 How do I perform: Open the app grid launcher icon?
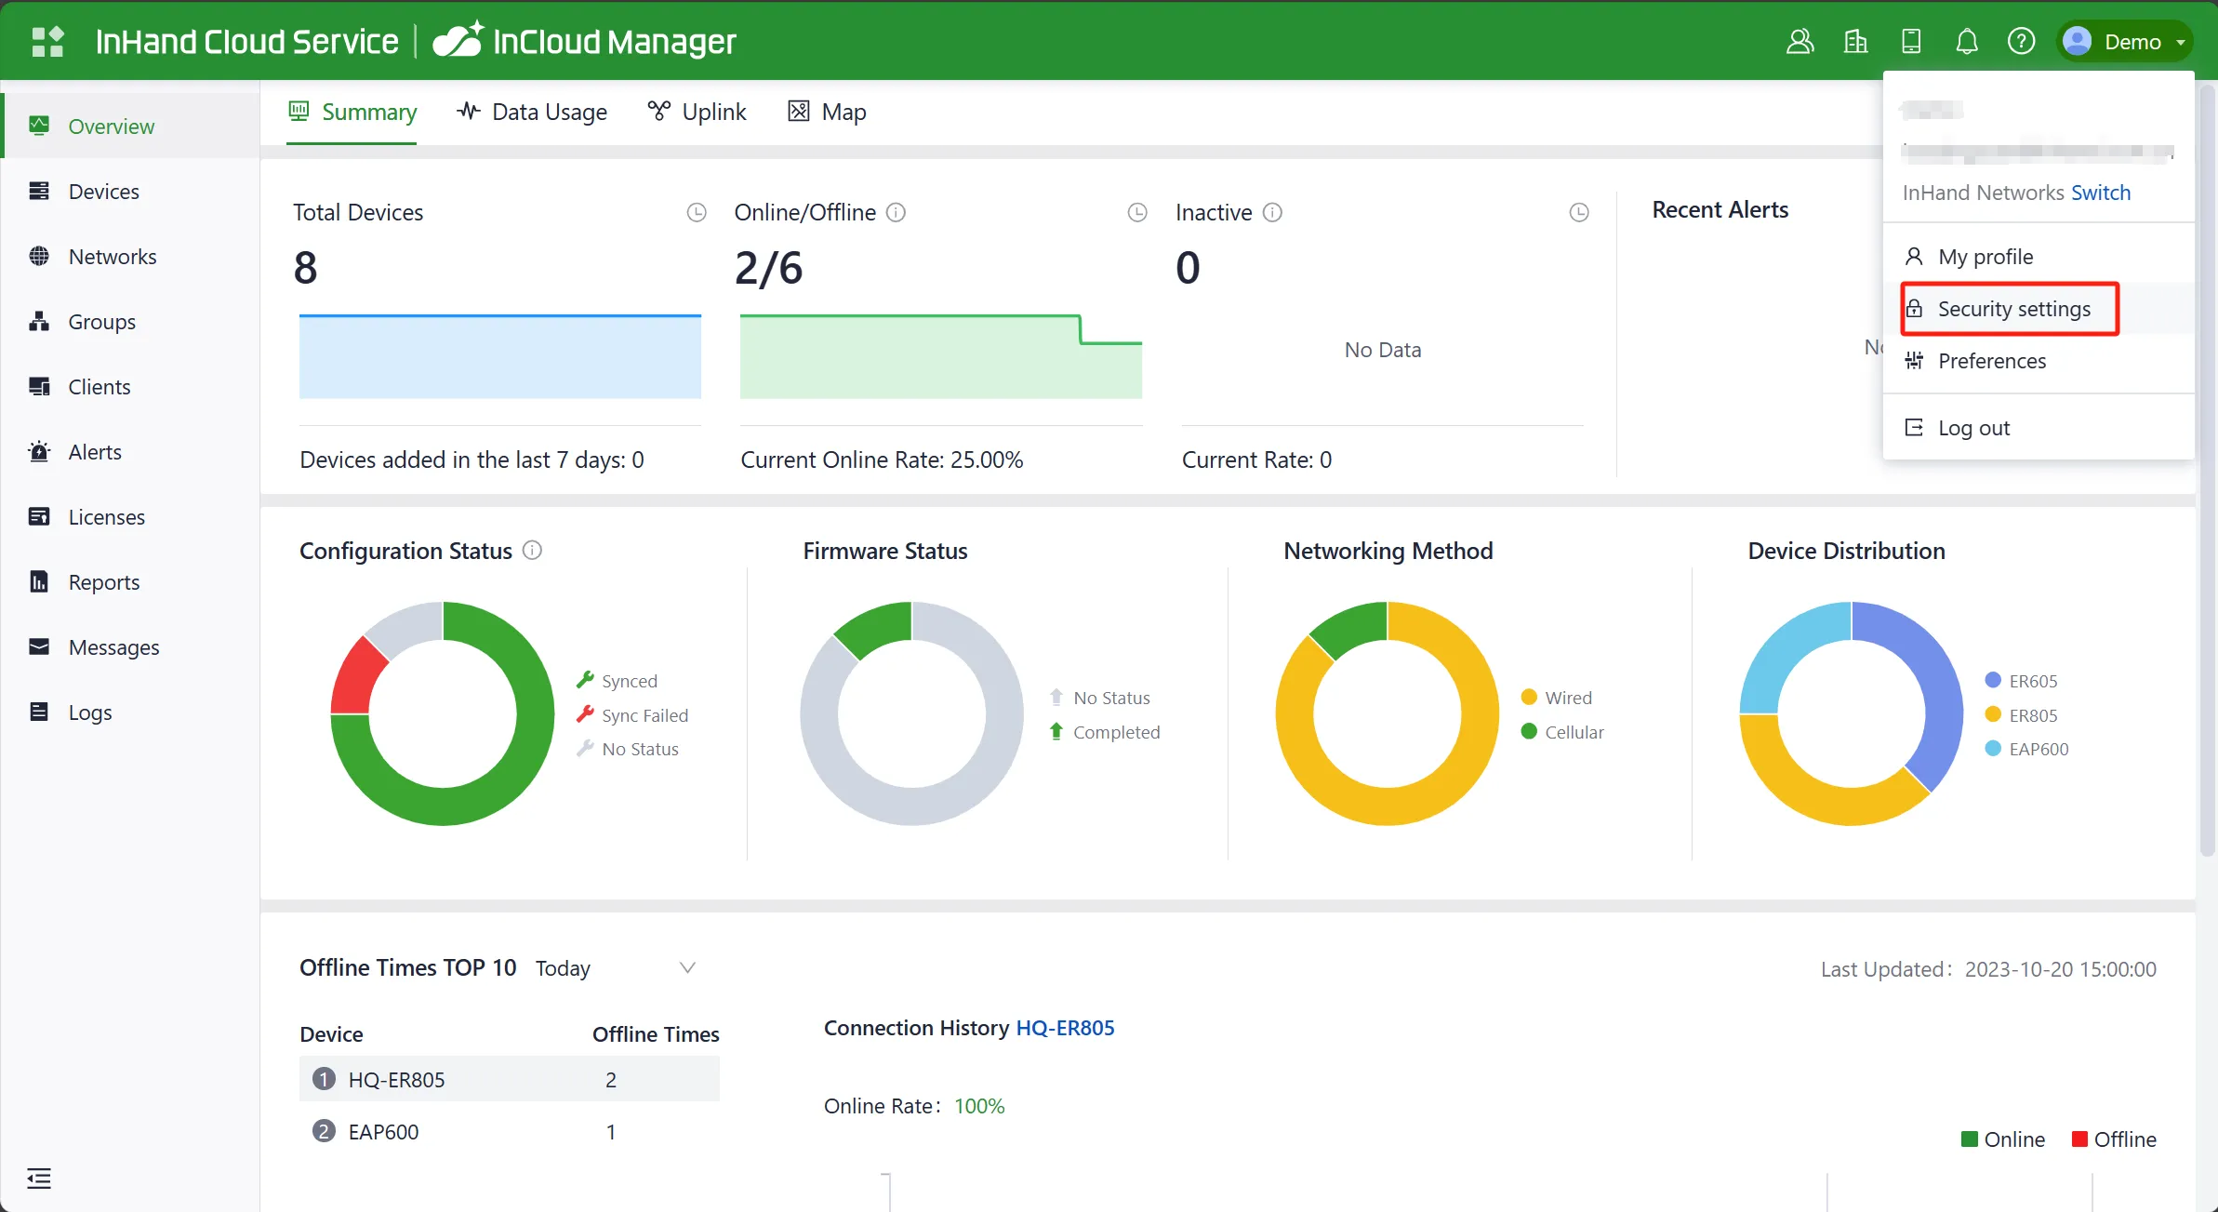click(47, 41)
